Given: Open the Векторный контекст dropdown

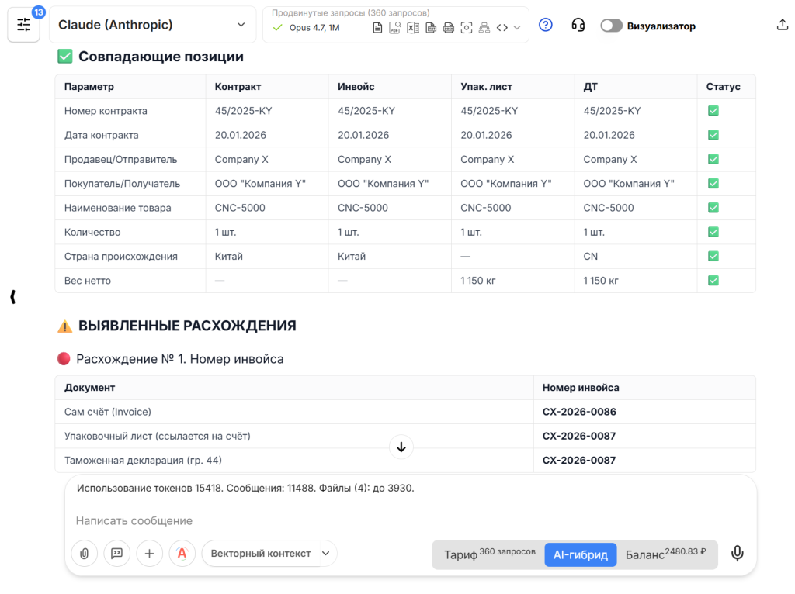Looking at the screenshot, I should point(269,554).
